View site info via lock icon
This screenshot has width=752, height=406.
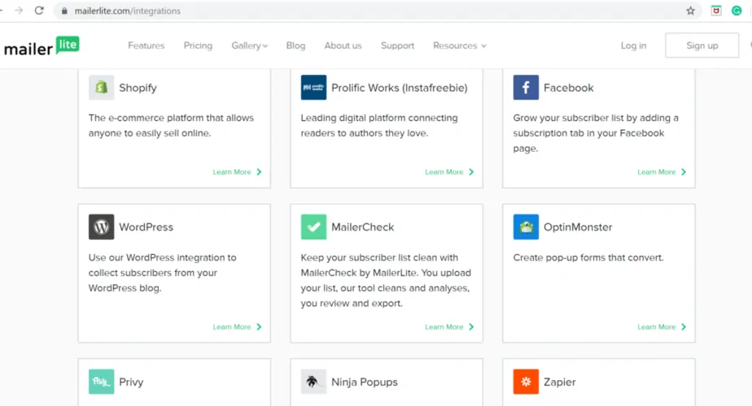64,11
